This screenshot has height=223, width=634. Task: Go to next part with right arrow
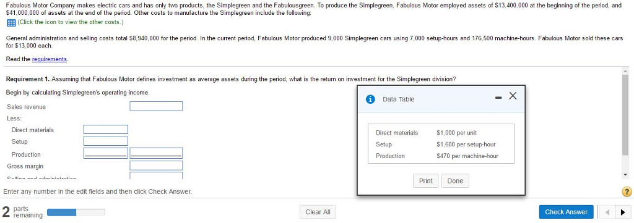pyautogui.click(x=623, y=212)
